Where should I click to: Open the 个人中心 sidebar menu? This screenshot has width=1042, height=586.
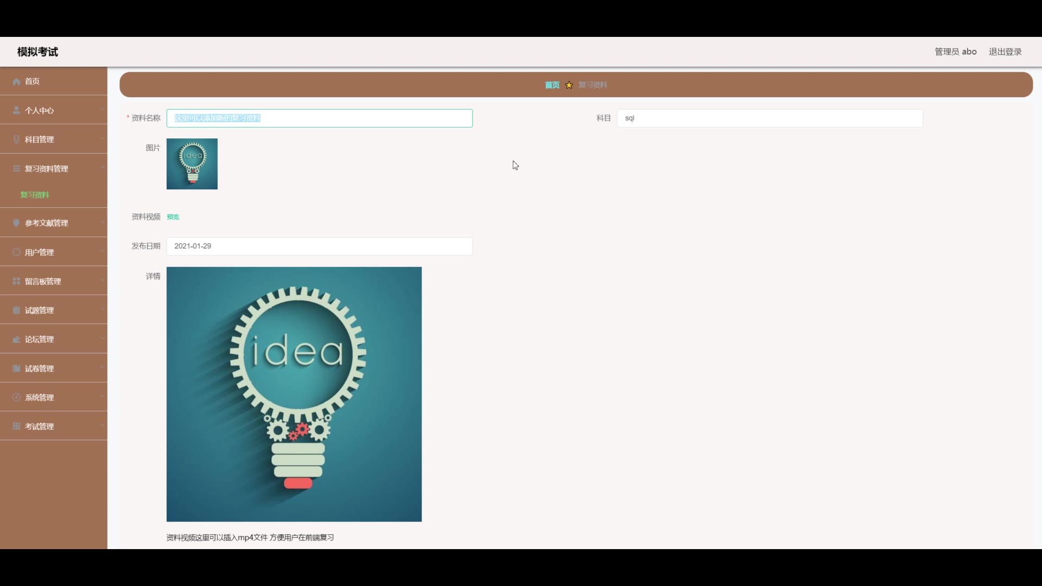coord(54,110)
